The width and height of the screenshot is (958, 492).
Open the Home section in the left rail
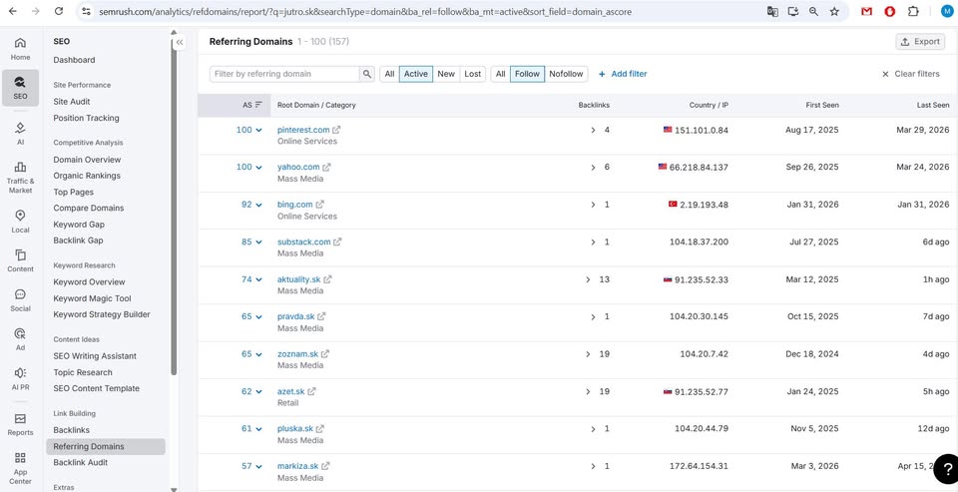point(20,49)
